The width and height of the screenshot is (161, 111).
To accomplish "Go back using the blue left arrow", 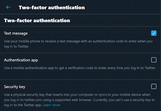I will point(8,7).
